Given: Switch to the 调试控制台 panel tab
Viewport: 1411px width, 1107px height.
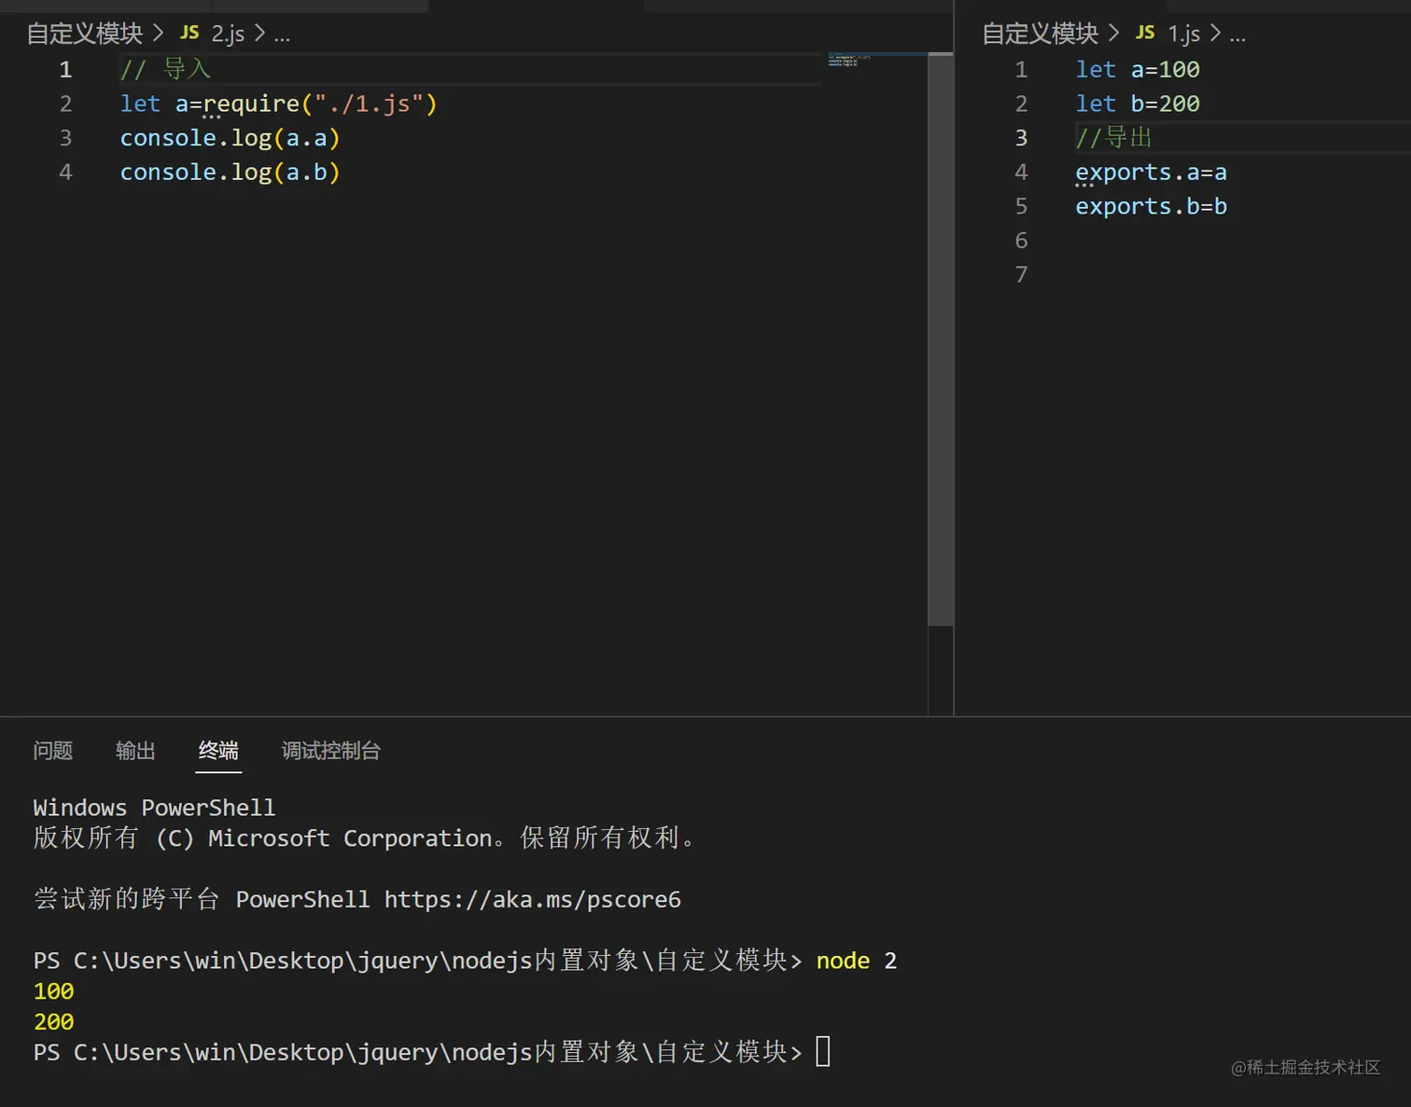Looking at the screenshot, I should tap(331, 751).
